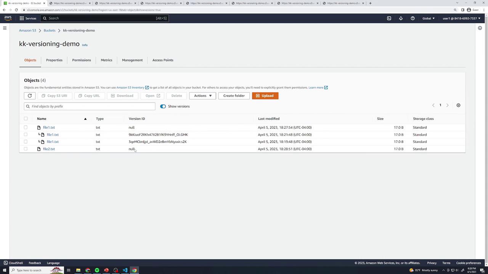Open the file2.txt object
Screen dimensions: 488x274
tap(49, 149)
